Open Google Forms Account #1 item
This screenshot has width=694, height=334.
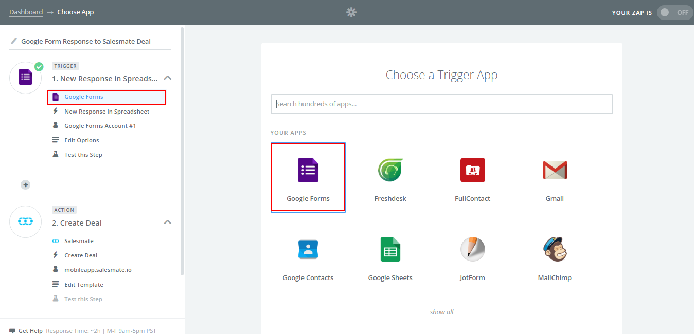[x=100, y=126]
